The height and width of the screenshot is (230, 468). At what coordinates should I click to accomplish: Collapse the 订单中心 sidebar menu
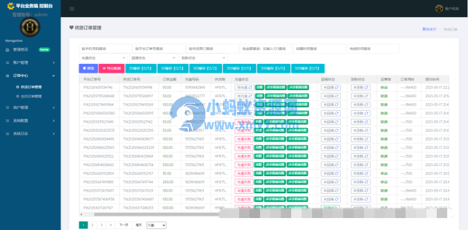[30, 76]
